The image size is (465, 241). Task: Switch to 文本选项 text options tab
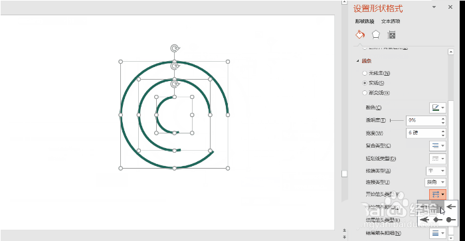(x=391, y=21)
